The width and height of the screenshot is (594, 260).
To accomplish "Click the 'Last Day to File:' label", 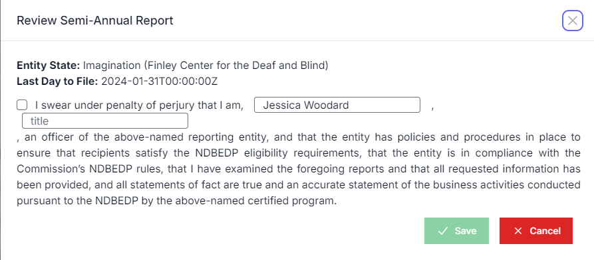I will [x=58, y=81].
